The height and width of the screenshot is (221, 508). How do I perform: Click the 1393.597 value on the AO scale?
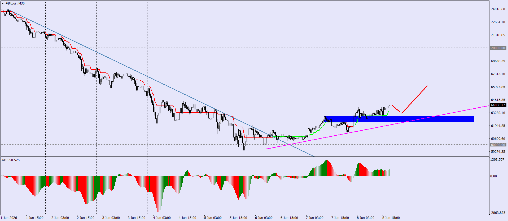[x=497, y=159]
